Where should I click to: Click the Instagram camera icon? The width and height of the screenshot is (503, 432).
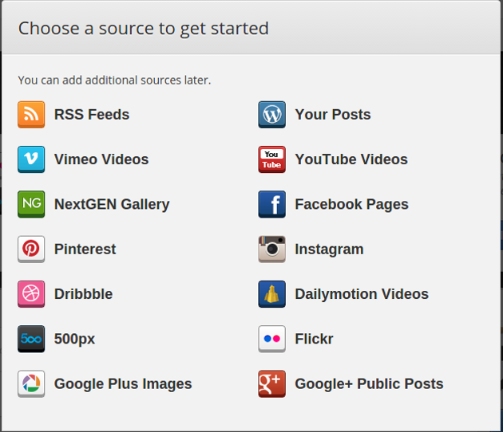click(271, 249)
